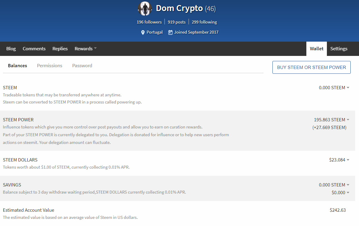Select the Wallet tab
This screenshot has width=359, height=226.
coord(316,49)
